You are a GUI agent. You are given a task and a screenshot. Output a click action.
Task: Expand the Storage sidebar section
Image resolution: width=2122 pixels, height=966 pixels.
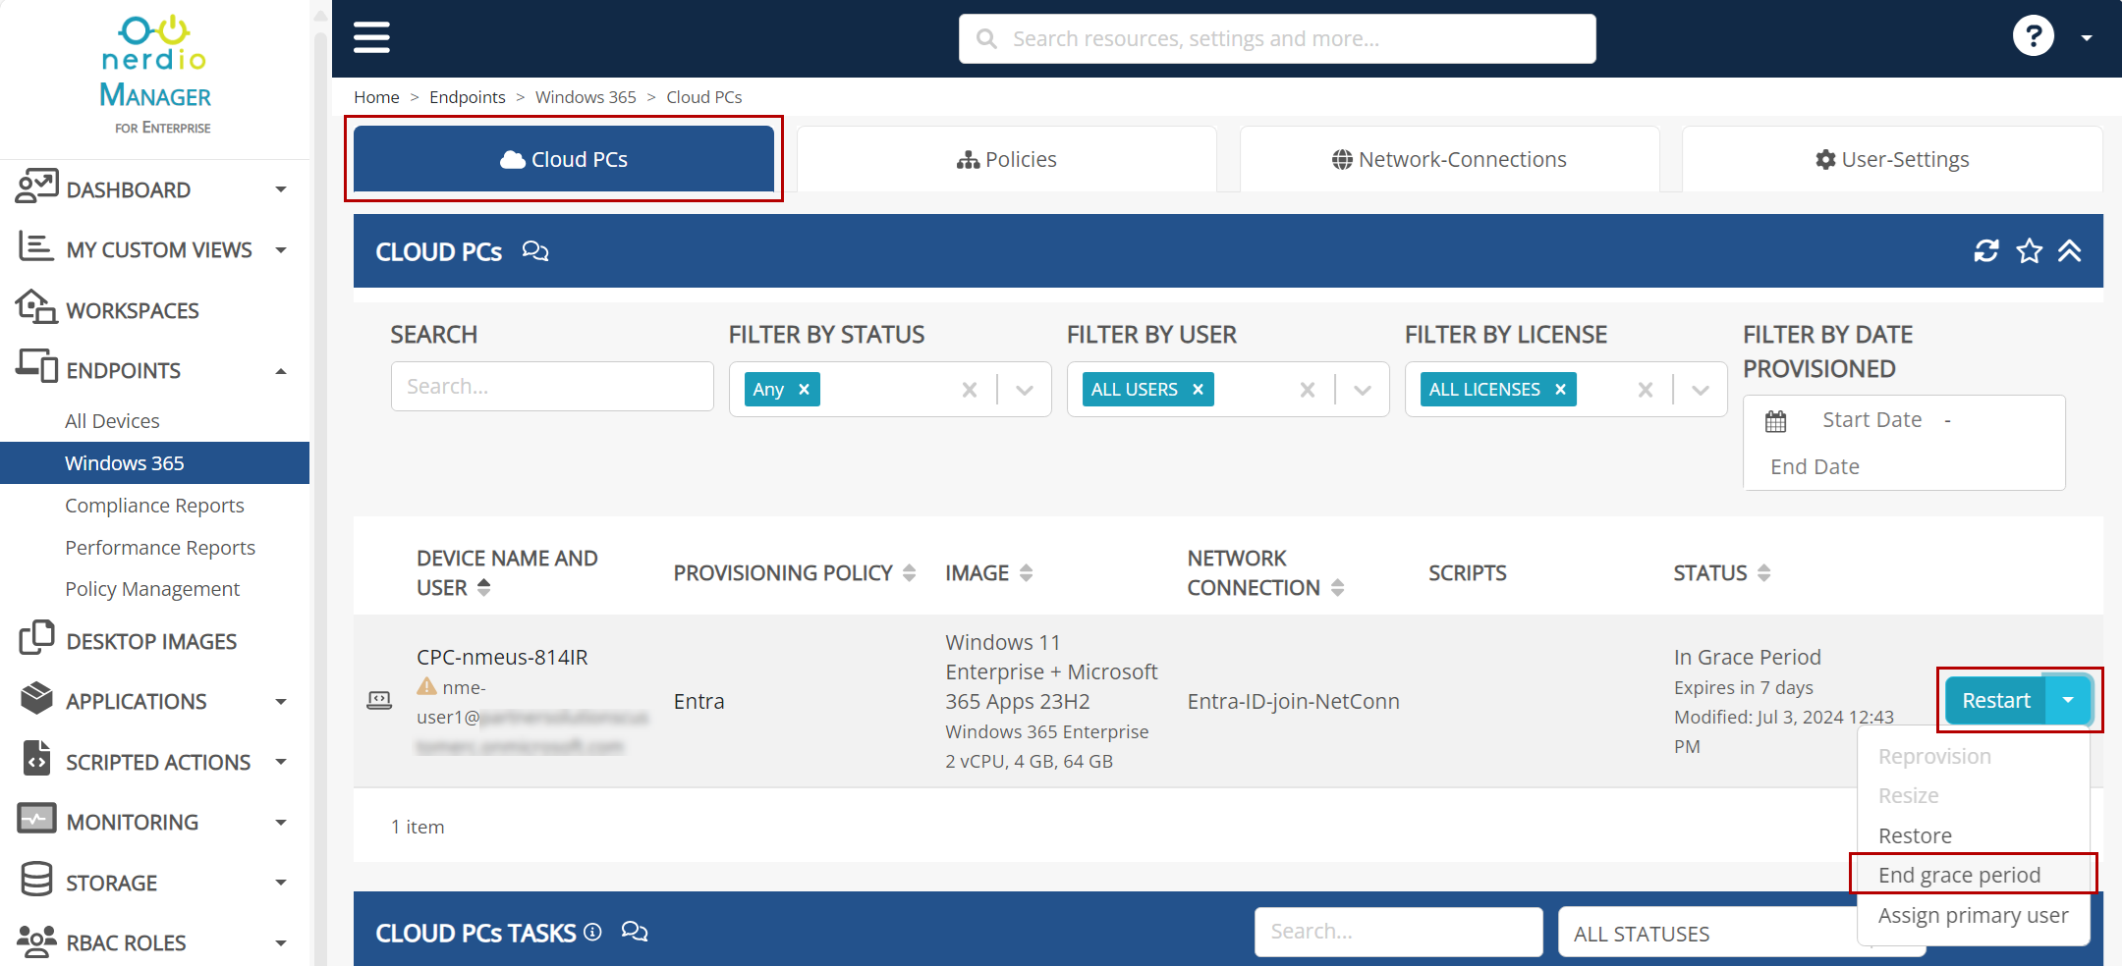click(281, 883)
